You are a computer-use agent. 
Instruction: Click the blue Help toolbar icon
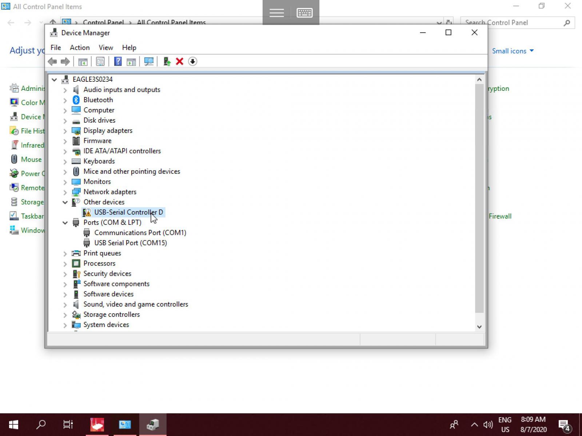117,61
